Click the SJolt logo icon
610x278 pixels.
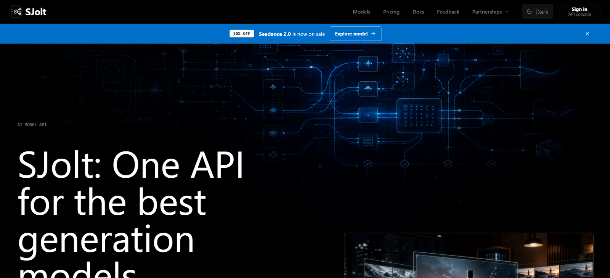click(16, 12)
